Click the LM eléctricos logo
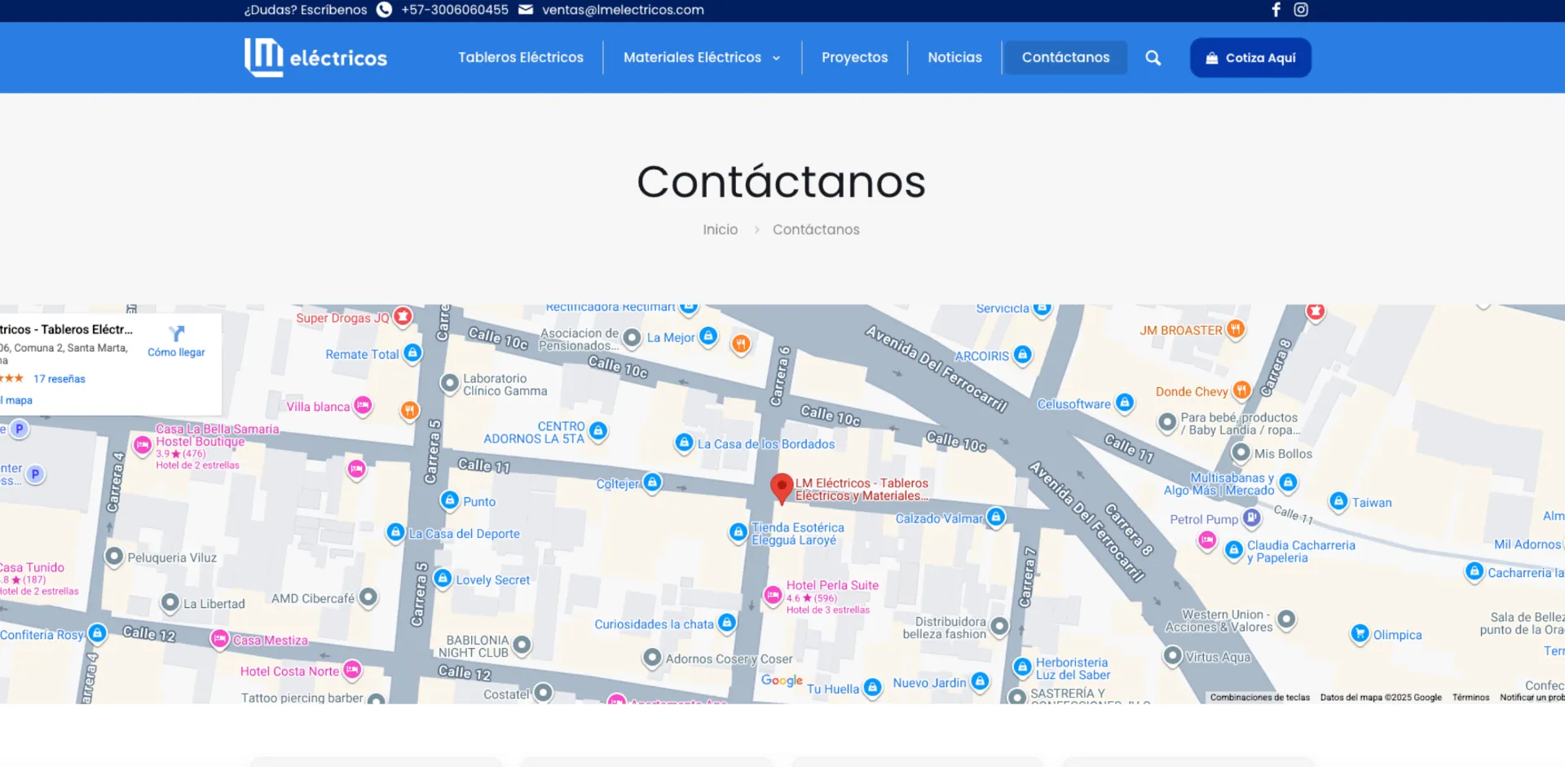The width and height of the screenshot is (1565, 767). 315,58
